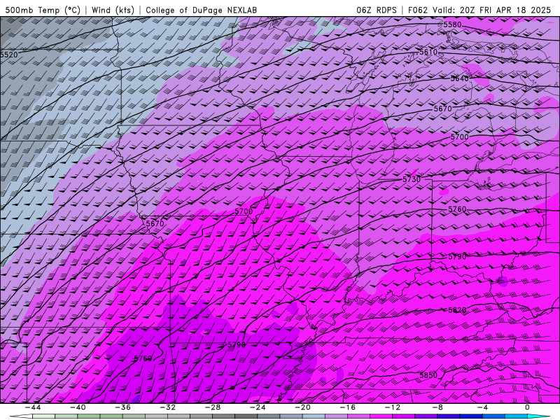Click the -8 color scale value
The height and width of the screenshot is (420, 560).
(437, 407)
